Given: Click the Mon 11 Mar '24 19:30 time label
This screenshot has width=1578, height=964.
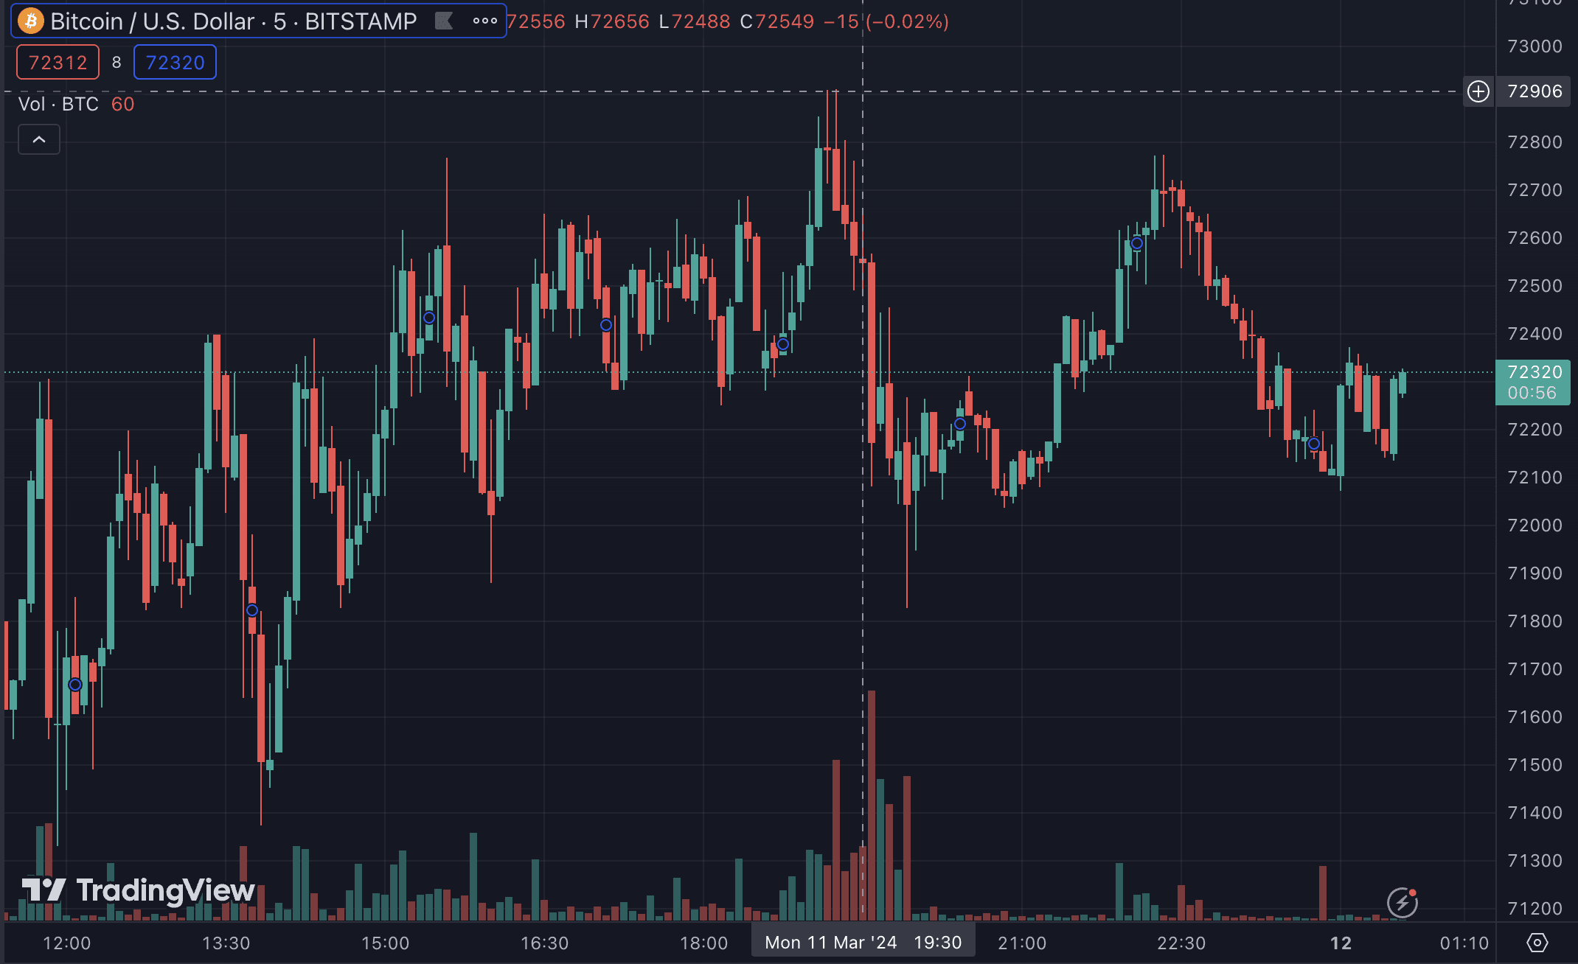Looking at the screenshot, I should click(863, 943).
